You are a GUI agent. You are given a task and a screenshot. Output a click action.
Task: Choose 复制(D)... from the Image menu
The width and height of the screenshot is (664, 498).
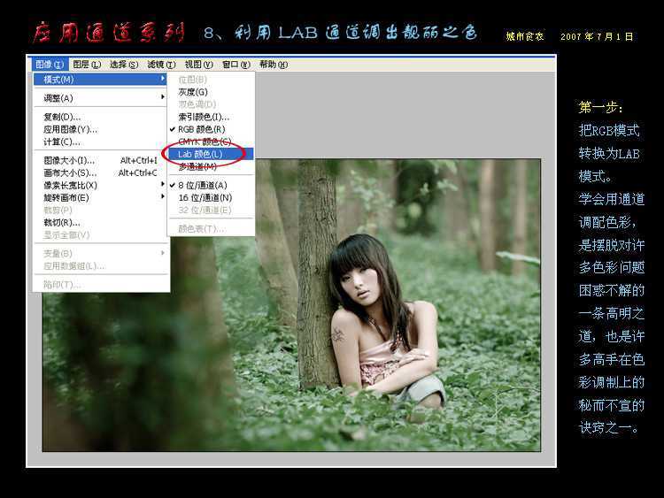click(x=100, y=117)
